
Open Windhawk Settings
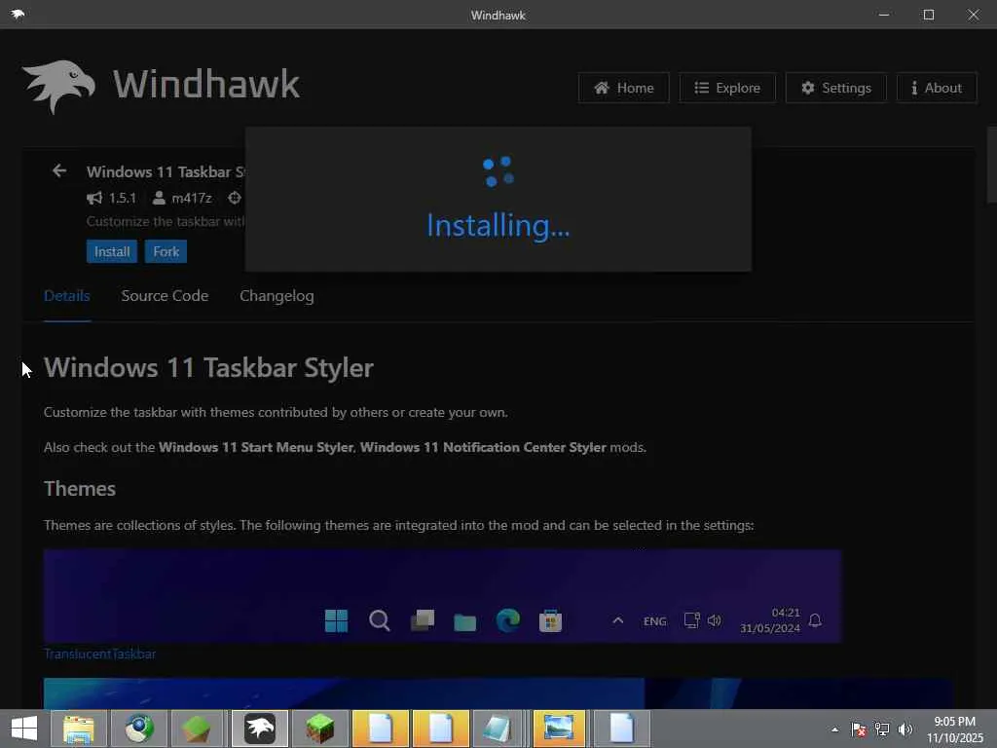click(x=836, y=88)
